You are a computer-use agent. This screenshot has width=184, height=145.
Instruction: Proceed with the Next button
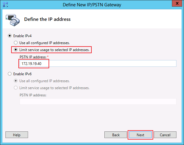tap(140, 135)
